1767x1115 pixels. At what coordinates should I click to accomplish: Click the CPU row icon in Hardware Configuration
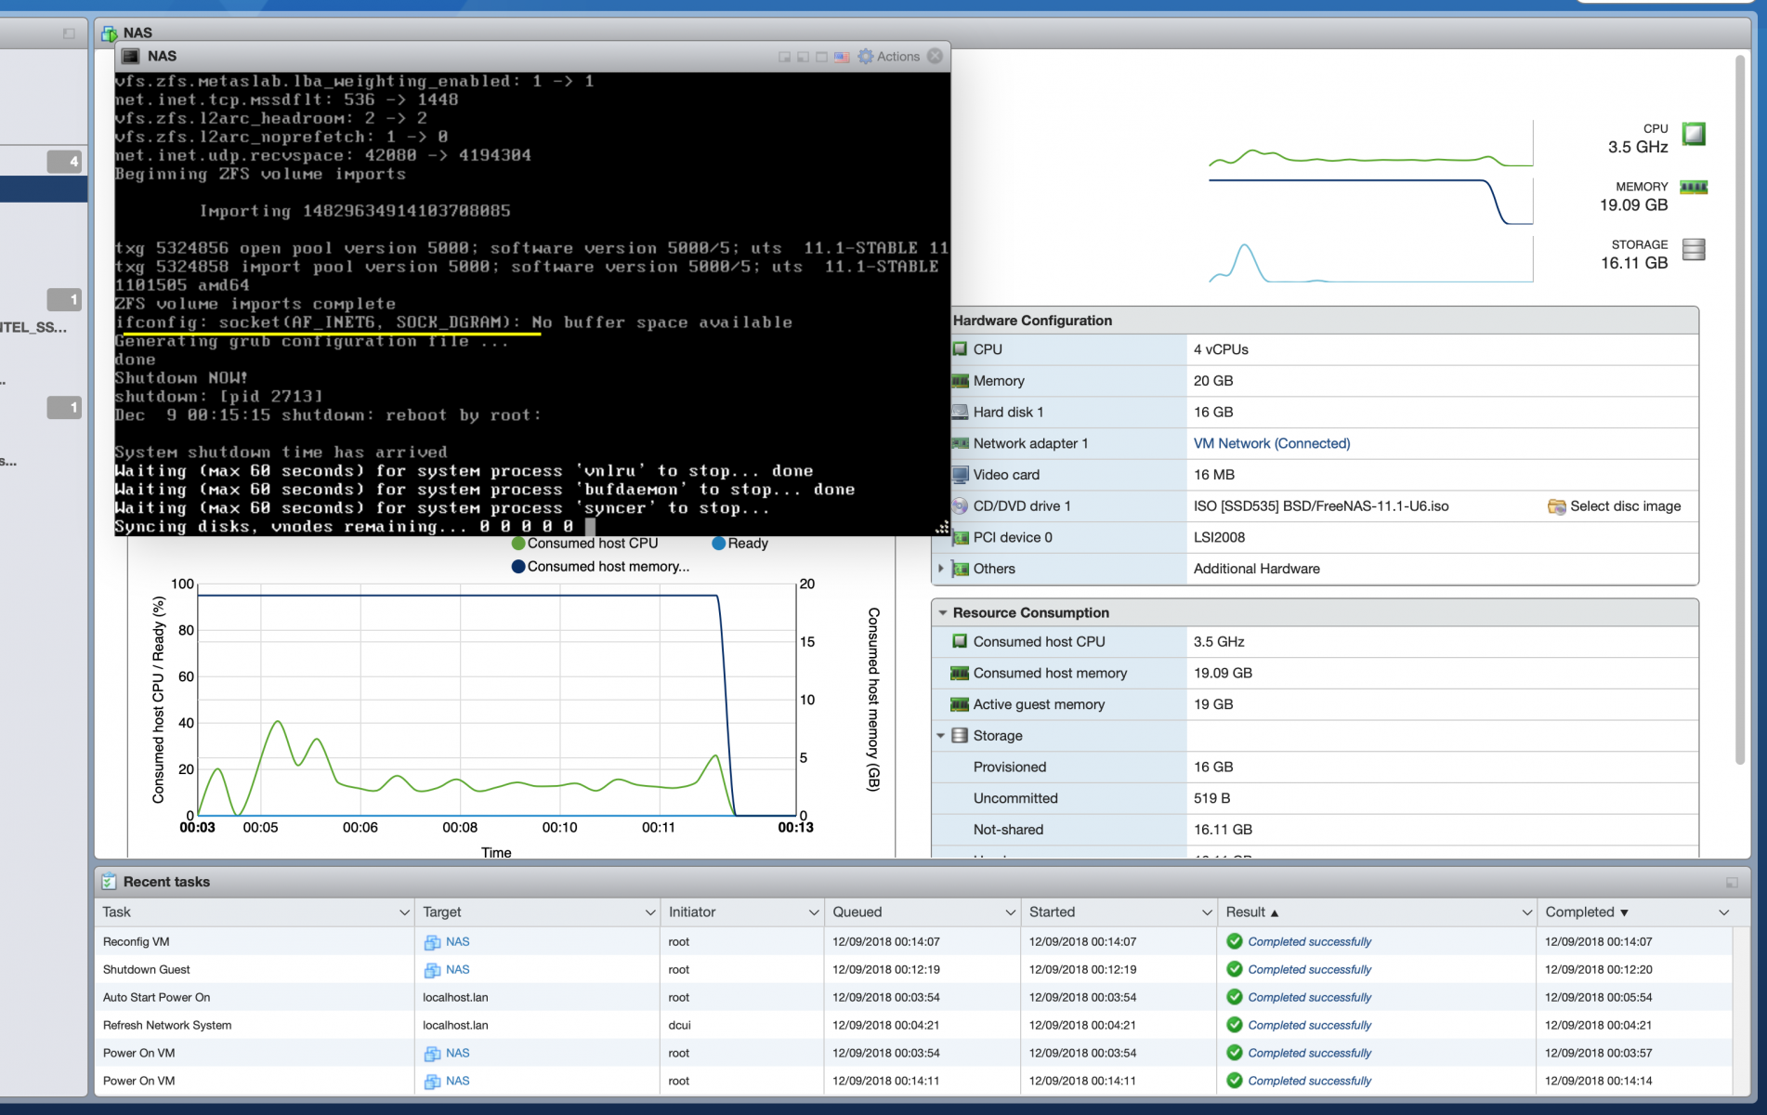tap(960, 349)
